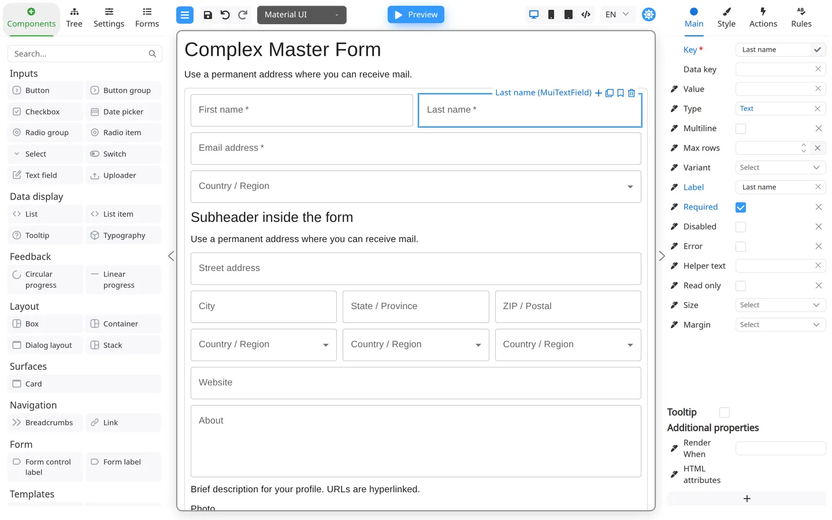Switch to desktop view icon

[x=534, y=15]
